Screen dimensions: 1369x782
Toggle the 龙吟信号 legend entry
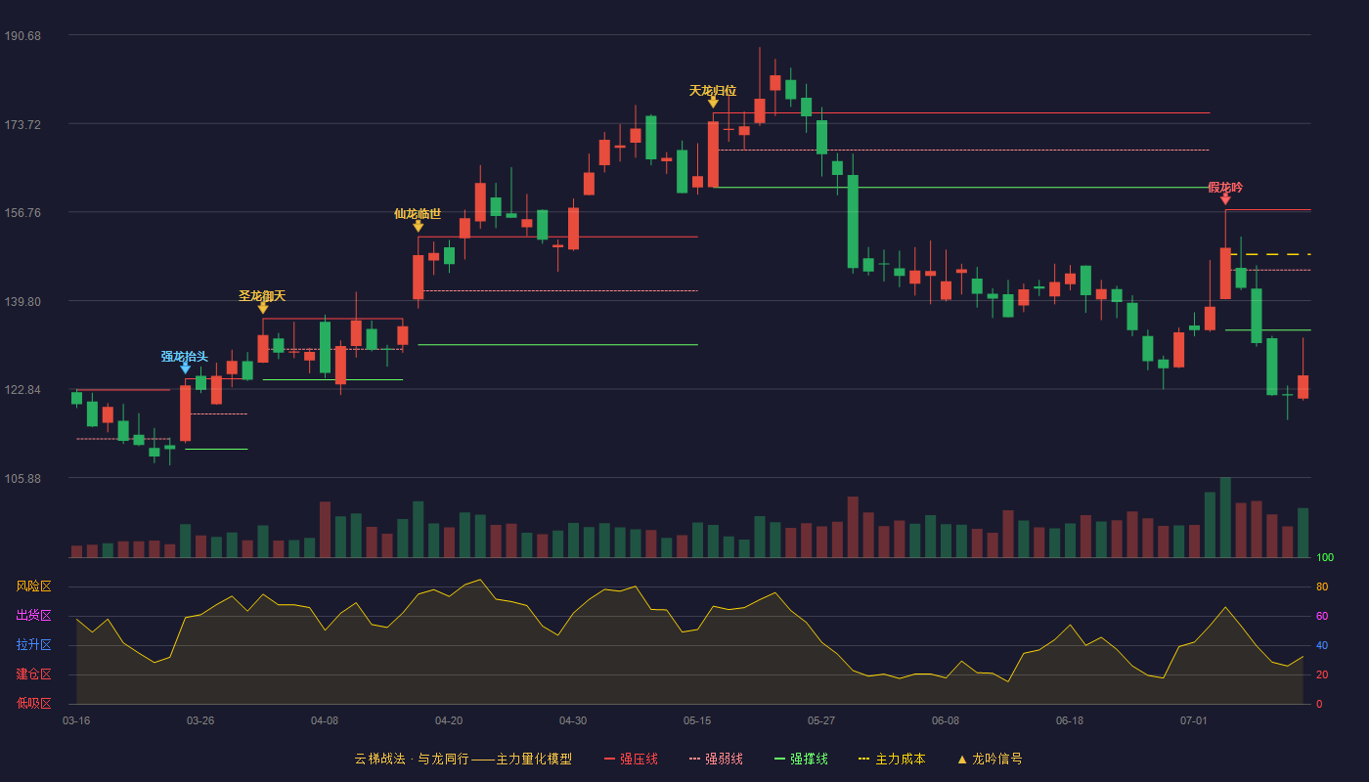[x=990, y=759]
